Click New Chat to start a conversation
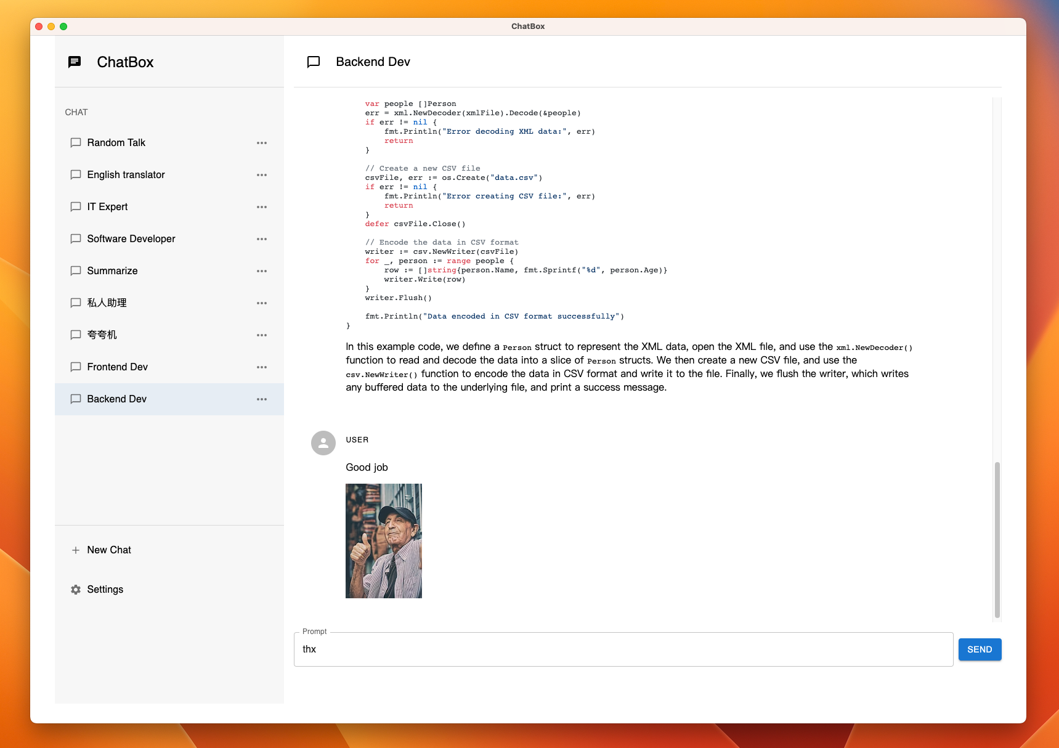The width and height of the screenshot is (1059, 748). [x=109, y=550]
